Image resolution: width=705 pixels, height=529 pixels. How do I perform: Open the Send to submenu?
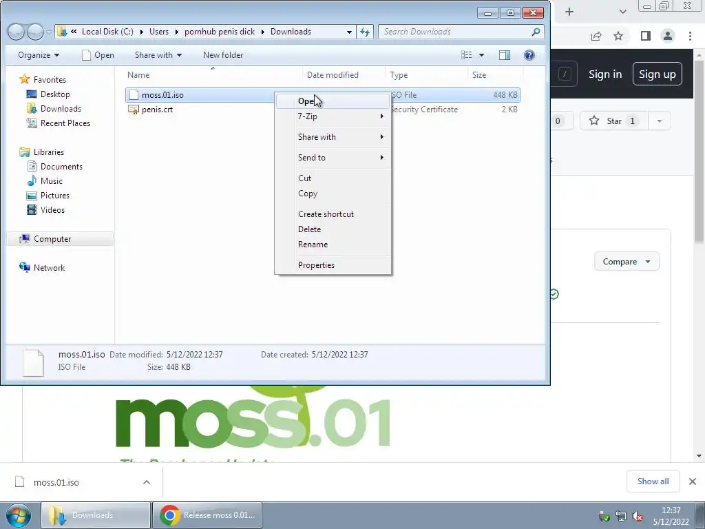[x=333, y=158]
